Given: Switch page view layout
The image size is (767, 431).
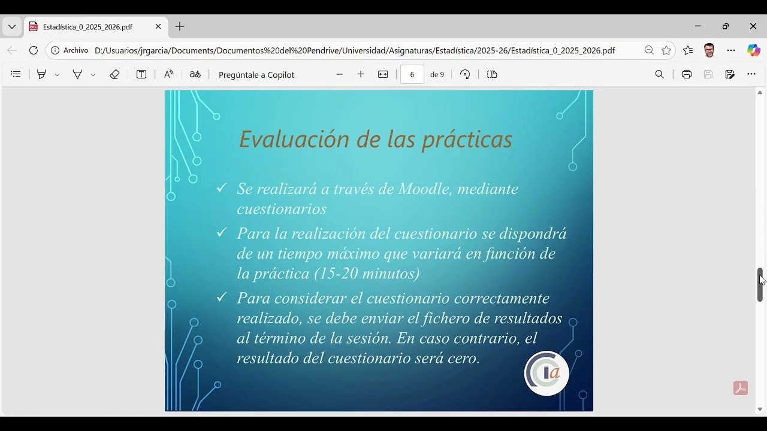Looking at the screenshot, I should click(492, 74).
